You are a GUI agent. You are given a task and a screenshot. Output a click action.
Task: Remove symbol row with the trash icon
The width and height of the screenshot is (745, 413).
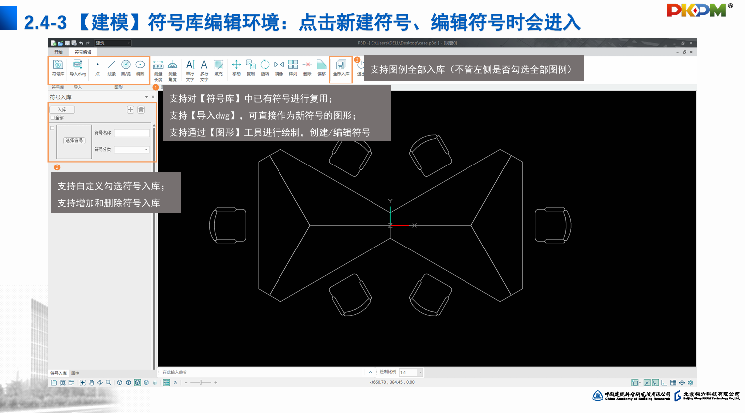tap(141, 110)
